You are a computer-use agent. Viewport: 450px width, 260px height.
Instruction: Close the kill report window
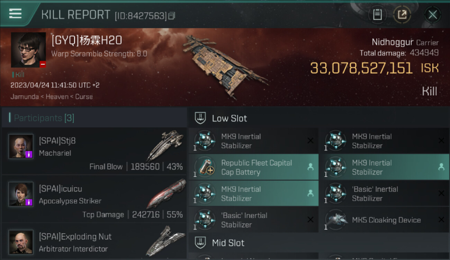[432, 15]
